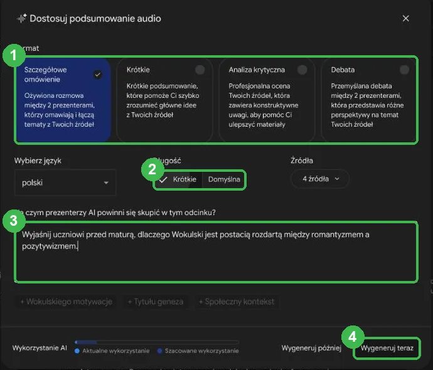Choose the Debata format card

[369, 100]
